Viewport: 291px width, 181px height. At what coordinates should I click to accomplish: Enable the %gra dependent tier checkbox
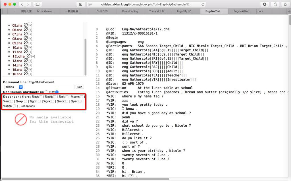[53, 101]
